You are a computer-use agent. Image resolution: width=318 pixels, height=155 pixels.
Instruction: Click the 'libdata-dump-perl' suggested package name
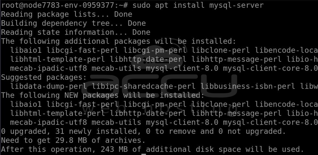coord(49,86)
